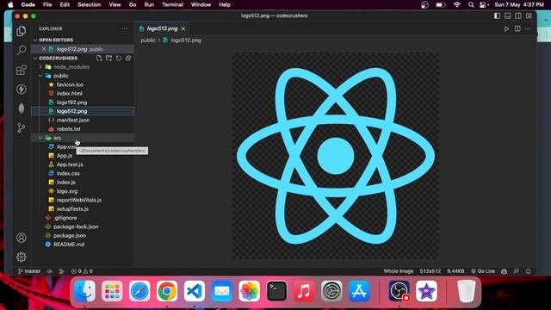Viewport: 551px width, 310px height.
Task: Open the Run menu
Action: coord(149,4)
